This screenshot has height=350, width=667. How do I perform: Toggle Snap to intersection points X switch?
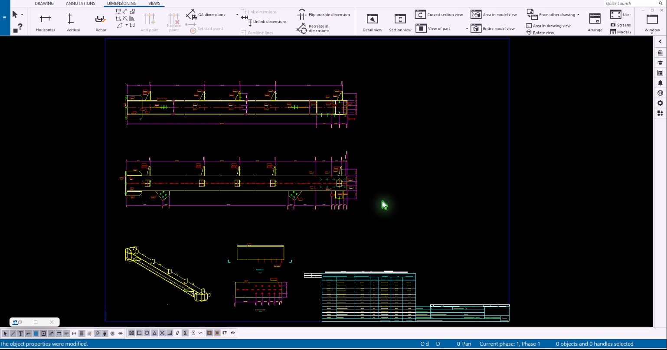click(x=162, y=333)
